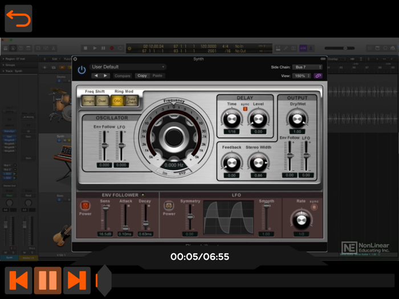Viewport: 399px width, 299px height.
Task: Click the add track plus button
Action: click(x=45, y=67)
